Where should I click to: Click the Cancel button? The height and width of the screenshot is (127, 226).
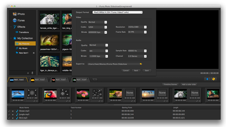click(x=126, y=70)
